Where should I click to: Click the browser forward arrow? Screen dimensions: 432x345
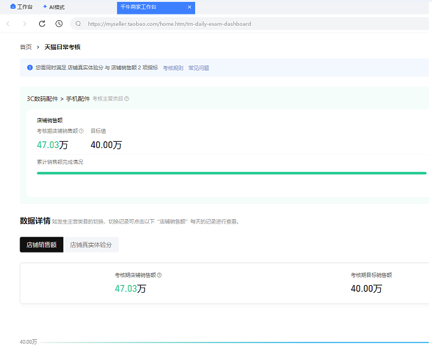point(25,24)
